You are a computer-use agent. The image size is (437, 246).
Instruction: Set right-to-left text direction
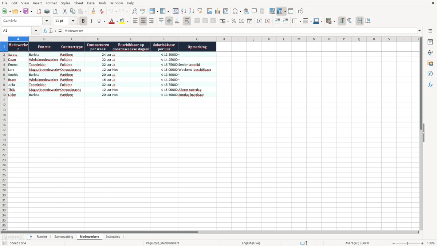point(350,21)
